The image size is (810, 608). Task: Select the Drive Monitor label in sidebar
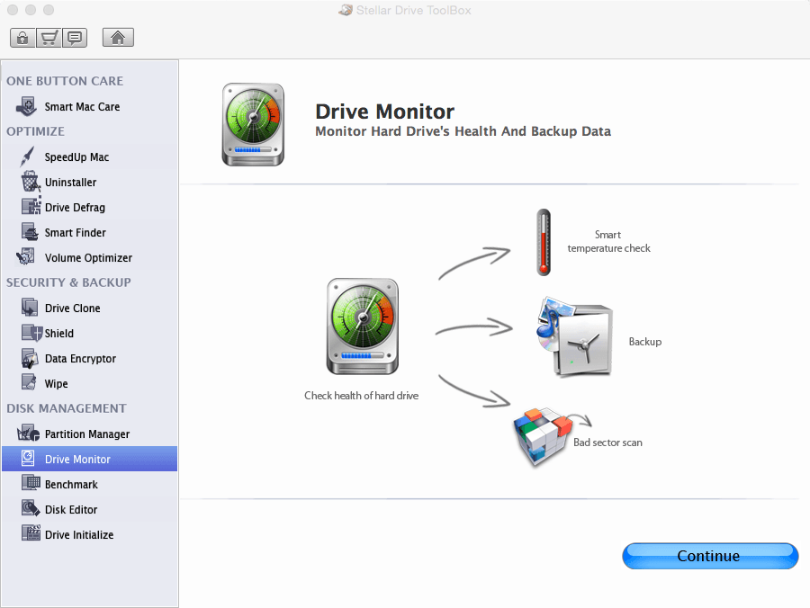[77, 460]
